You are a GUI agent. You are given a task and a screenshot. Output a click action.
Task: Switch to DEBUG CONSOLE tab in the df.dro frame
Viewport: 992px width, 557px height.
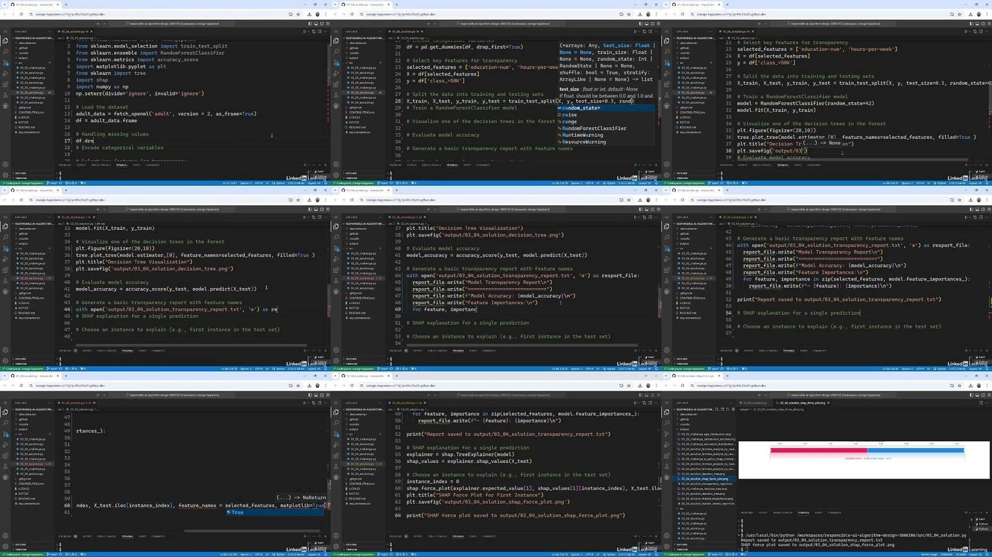pyautogui.click(x=101, y=165)
